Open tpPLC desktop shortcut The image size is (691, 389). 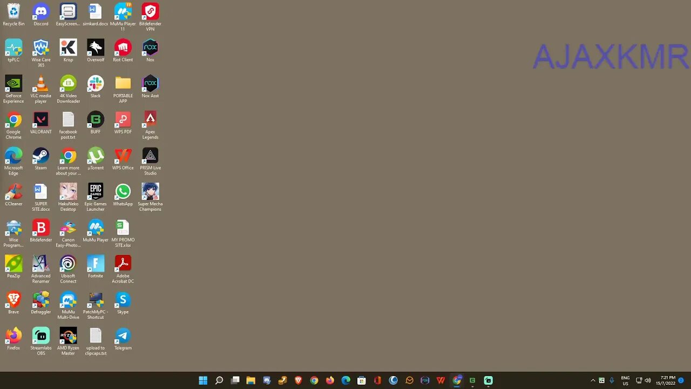click(13, 50)
